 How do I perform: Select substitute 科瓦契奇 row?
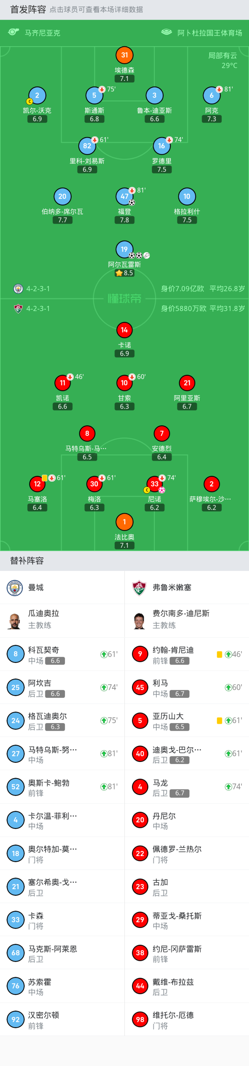pyautogui.click(x=62, y=654)
